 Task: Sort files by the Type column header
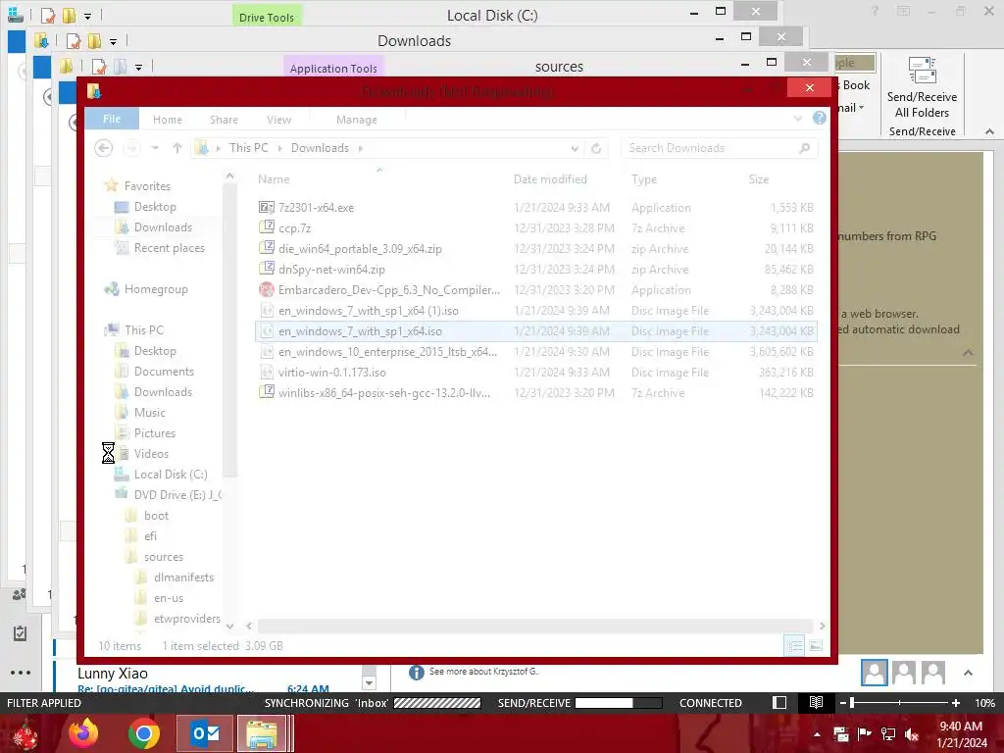pyautogui.click(x=643, y=179)
